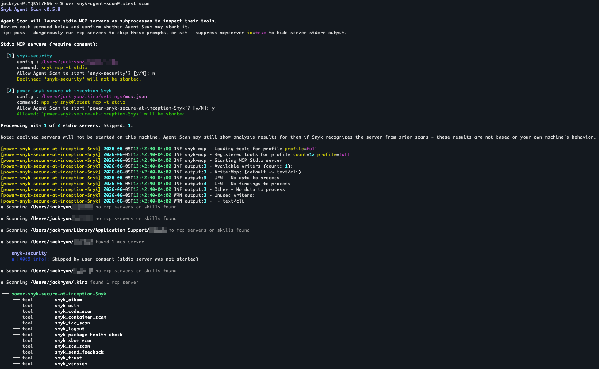Click the 'uvx snyk-agent-scan@latest scan' command
This screenshot has width=599, height=369.
[x=108, y=3]
